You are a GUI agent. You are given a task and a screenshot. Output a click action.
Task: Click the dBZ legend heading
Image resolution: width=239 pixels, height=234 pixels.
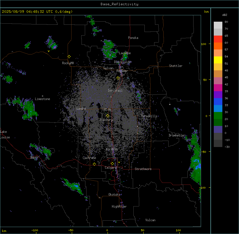point(225,15)
